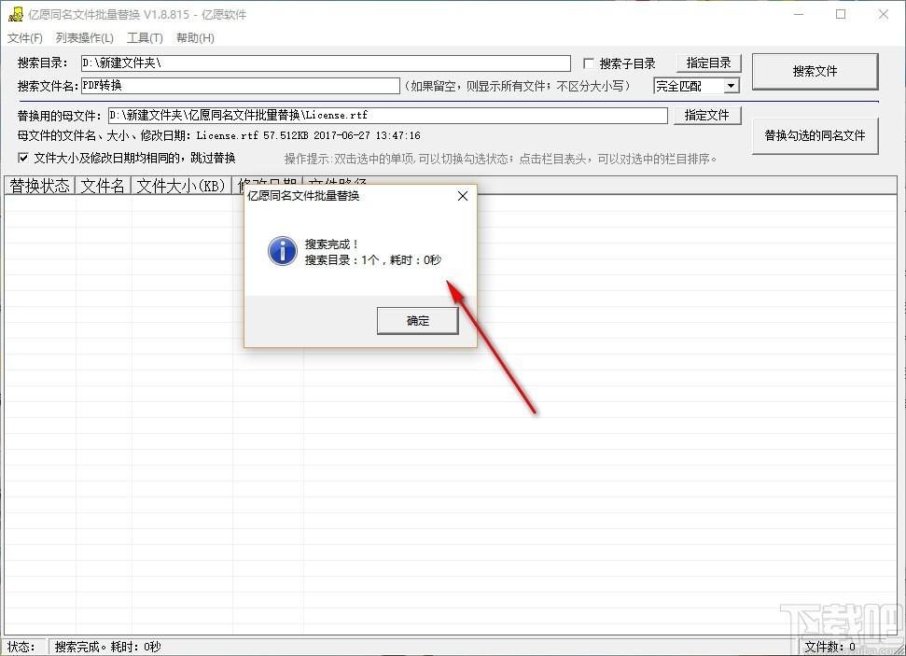Enable the 搜索子目录 checkbox

tap(588, 63)
